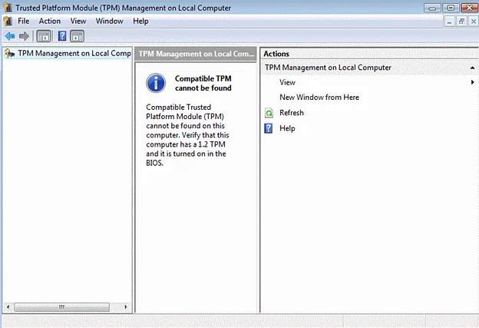Click the right arrow of the tree scrollbar

[126, 307]
